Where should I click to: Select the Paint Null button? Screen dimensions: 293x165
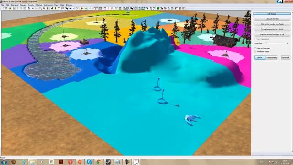click(285, 58)
